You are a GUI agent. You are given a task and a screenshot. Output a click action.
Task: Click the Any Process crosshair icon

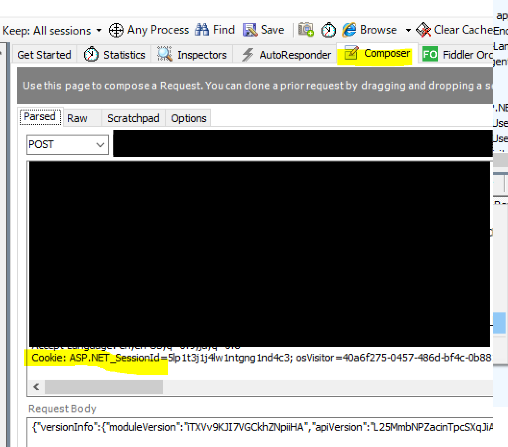click(x=116, y=30)
